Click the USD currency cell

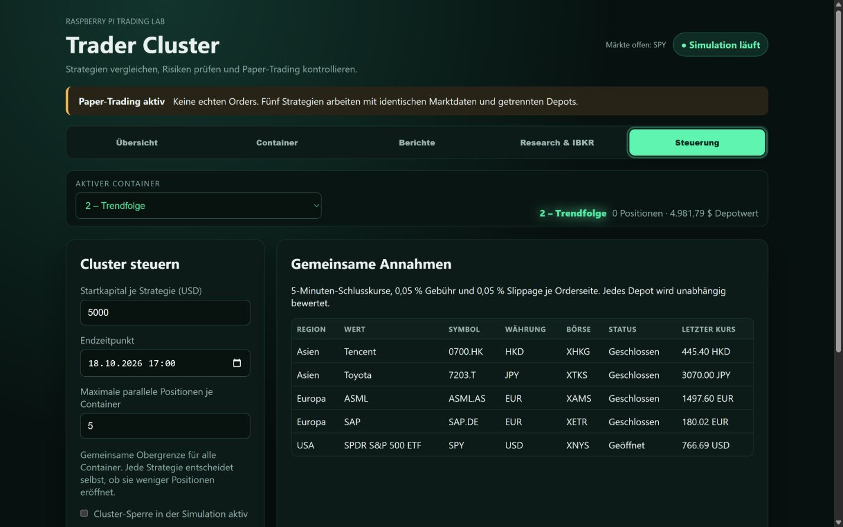tap(514, 445)
